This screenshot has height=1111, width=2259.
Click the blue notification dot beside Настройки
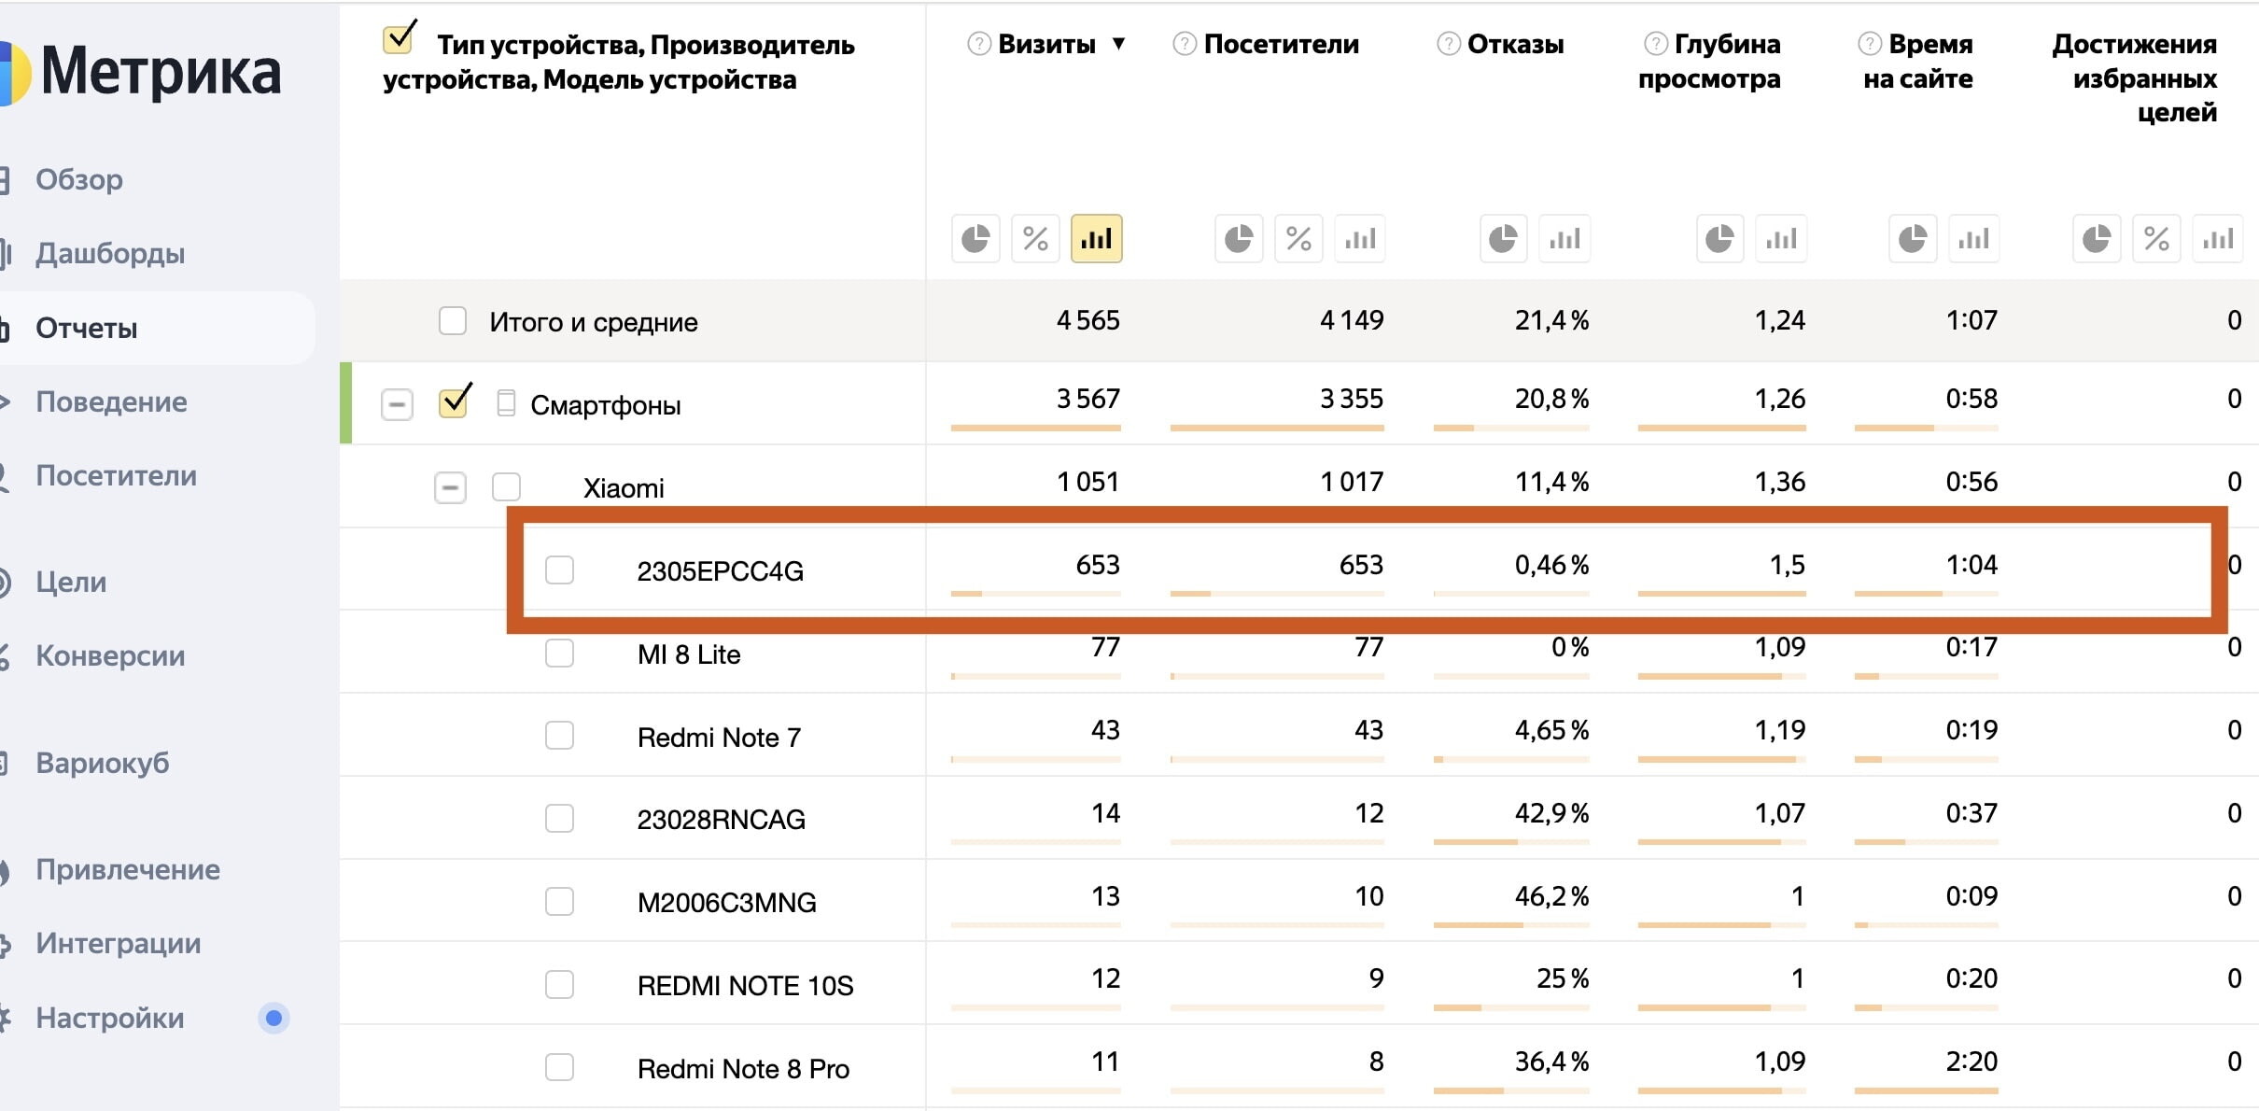tap(274, 1018)
